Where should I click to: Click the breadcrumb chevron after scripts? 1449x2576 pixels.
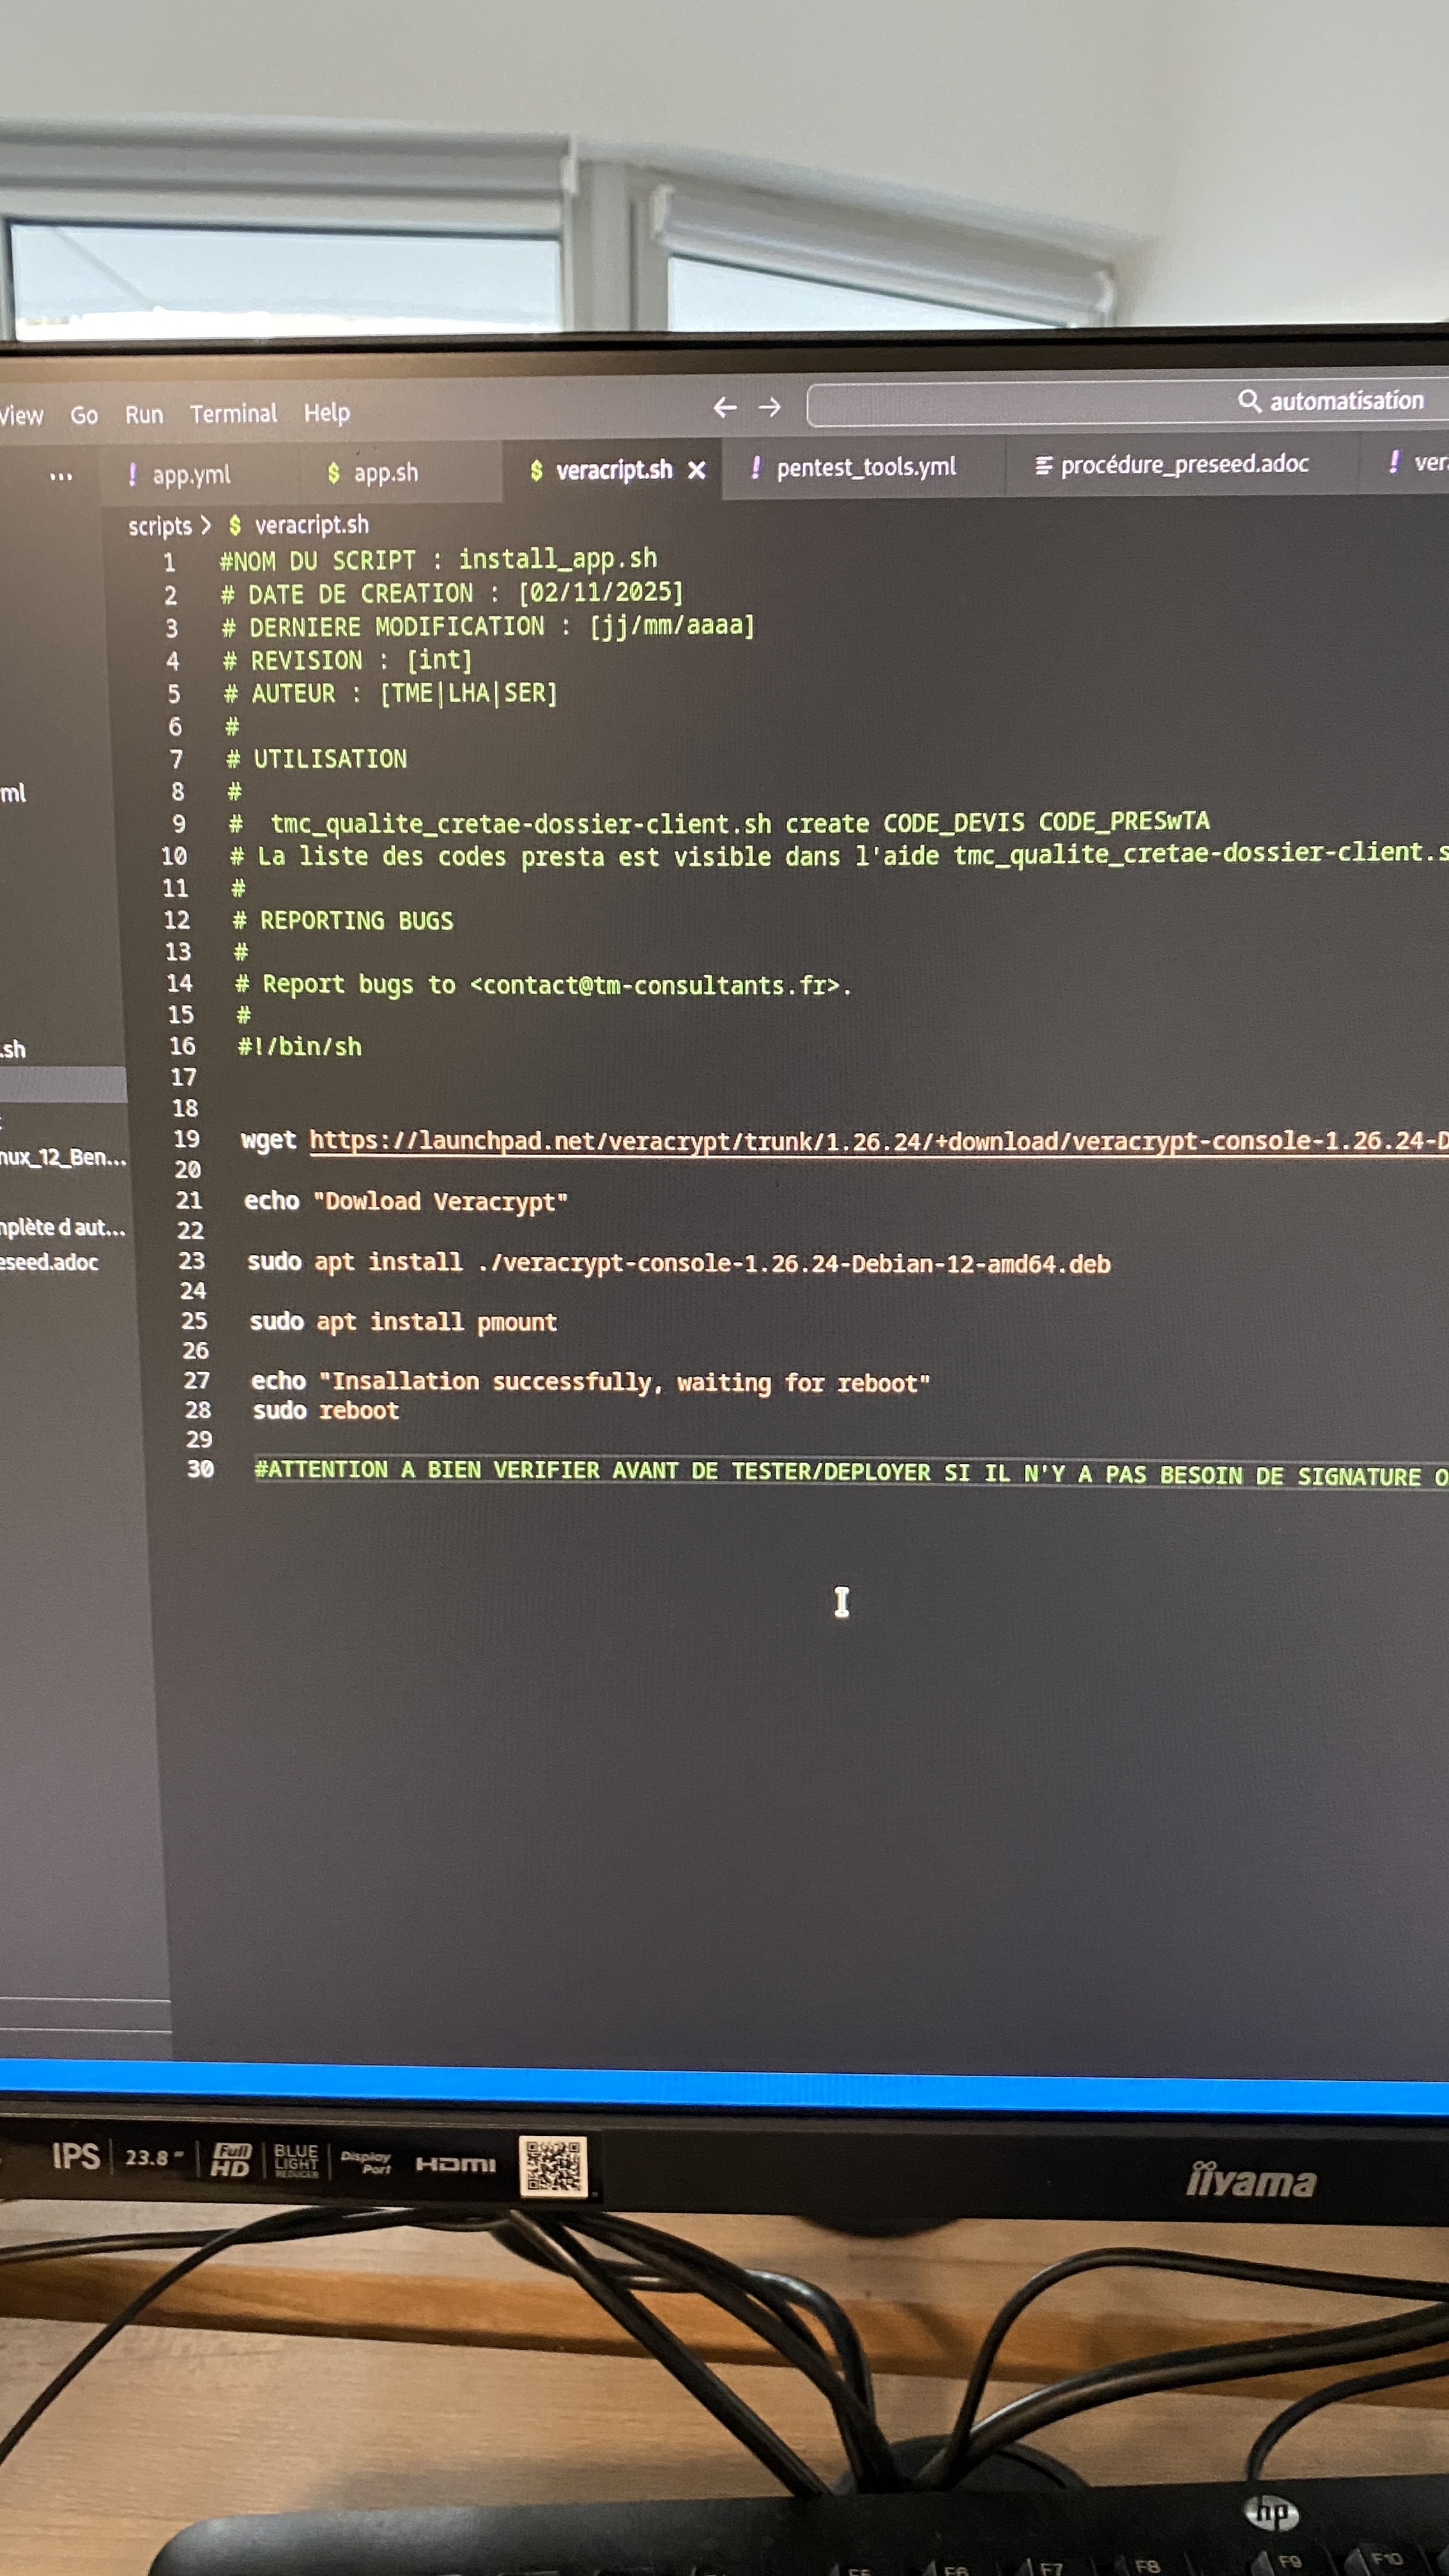click(x=205, y=525)
